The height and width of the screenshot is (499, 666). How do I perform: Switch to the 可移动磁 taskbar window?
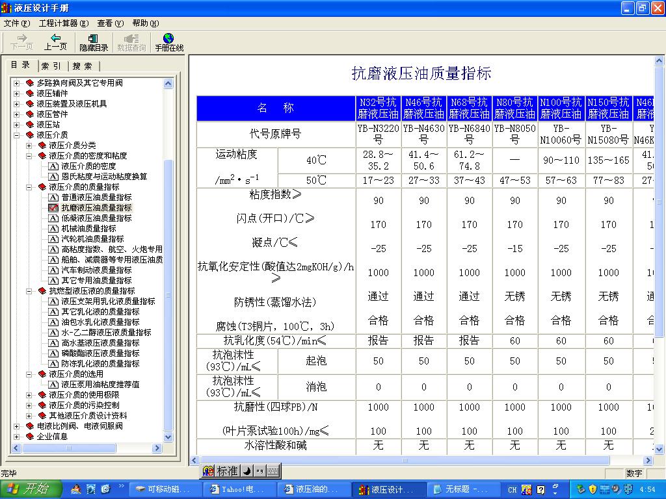pyautogui.click(x=165, y=489)
